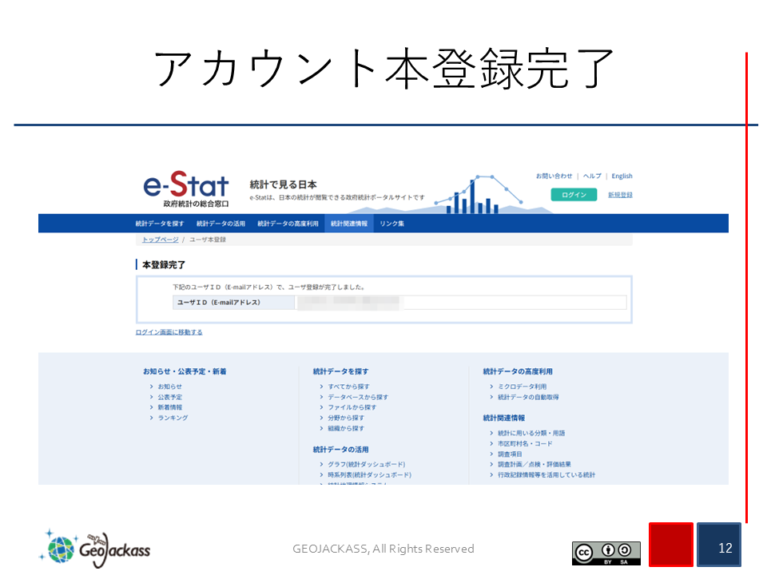Click the green ログイン button
Image resolution: width=767 pixels, height=575 pixels.
click(x=574, y=195)
